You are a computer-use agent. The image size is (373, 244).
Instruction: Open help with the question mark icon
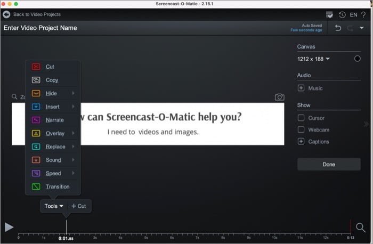(363, 15)
